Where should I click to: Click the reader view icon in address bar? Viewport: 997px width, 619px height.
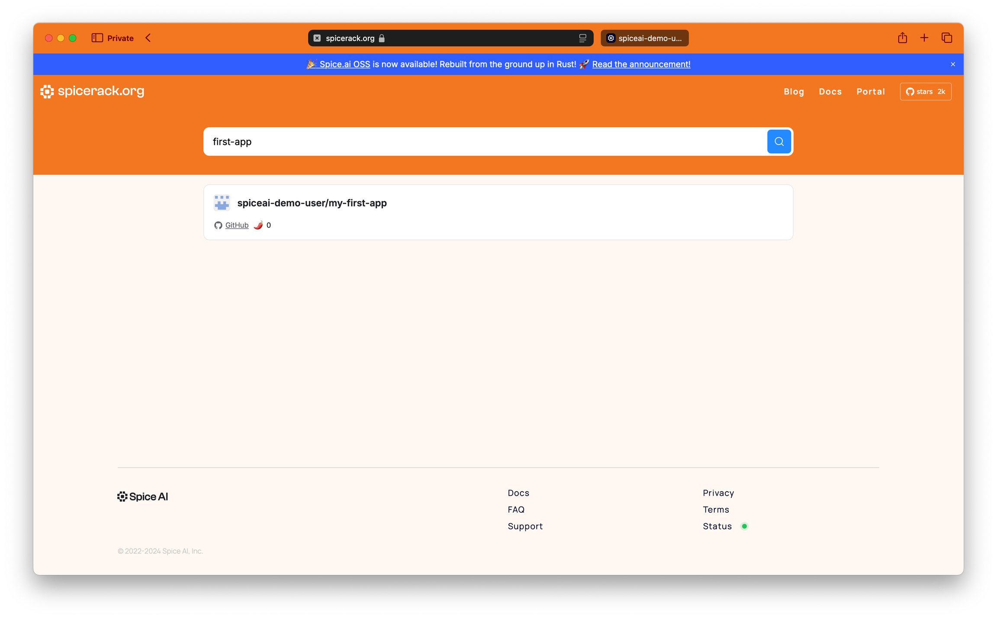coord(582,38)
